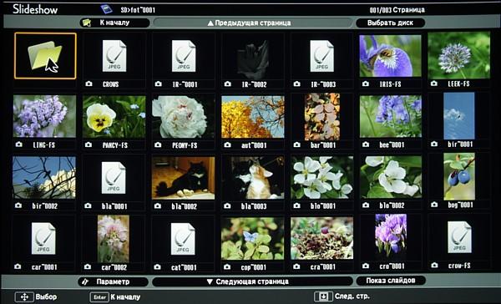Open PANCY-FS pansy thumbnail
Screen dimensions: 501x304
[114, 117]
